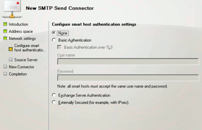202x130 pixels.
Task: Click the gray Completion step icon
Action: pos(5,74)
